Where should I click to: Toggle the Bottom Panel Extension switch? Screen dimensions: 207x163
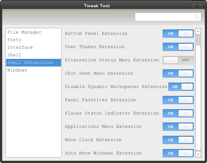click(178, 34)
